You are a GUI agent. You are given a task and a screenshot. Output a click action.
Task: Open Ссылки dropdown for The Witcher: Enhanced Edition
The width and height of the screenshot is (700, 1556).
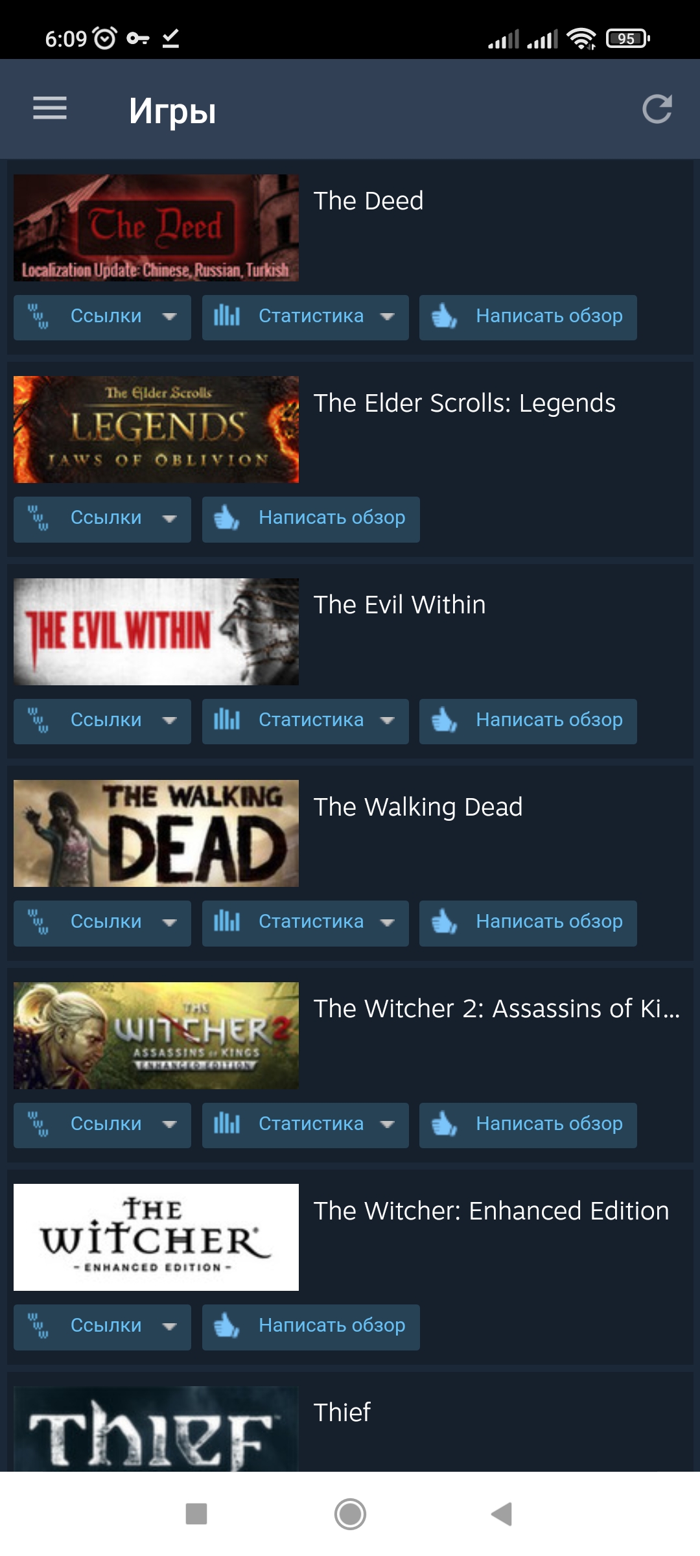tap(102, 1327)
